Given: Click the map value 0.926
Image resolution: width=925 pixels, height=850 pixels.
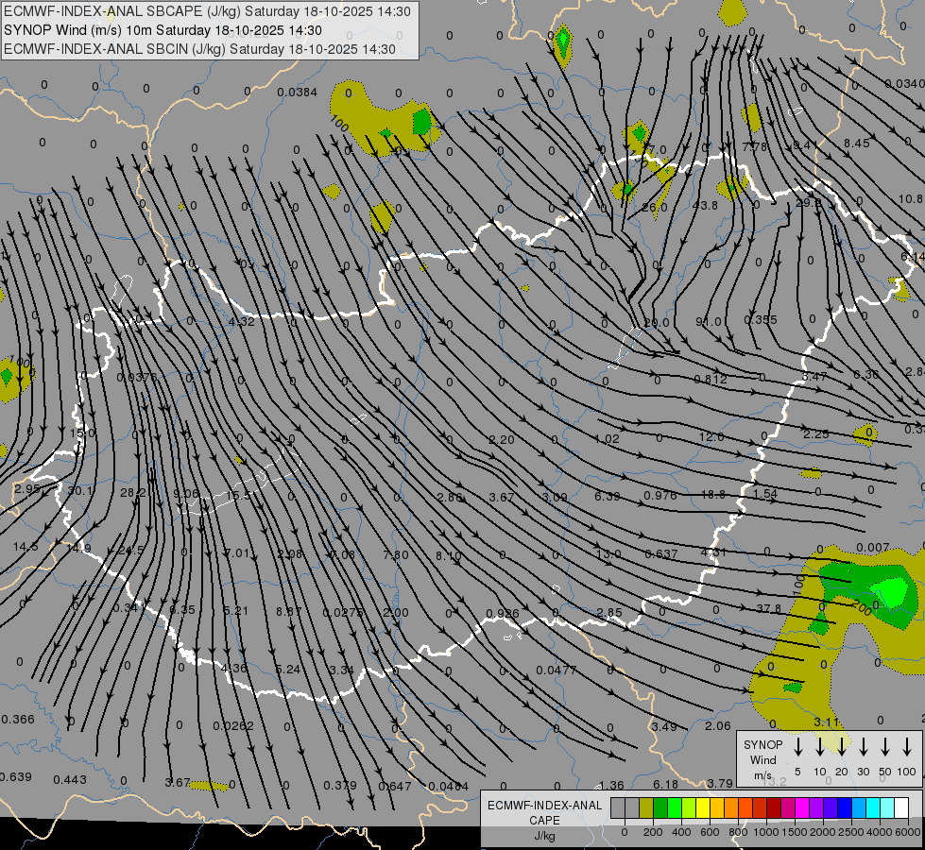Looking at the screenshot, I should click(503, 614).
